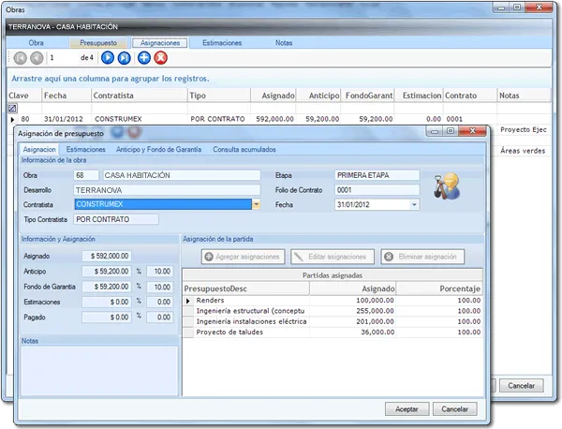Click inside the Notas text area
Viewport: 562px width, 429px height.
click(99, 371)
